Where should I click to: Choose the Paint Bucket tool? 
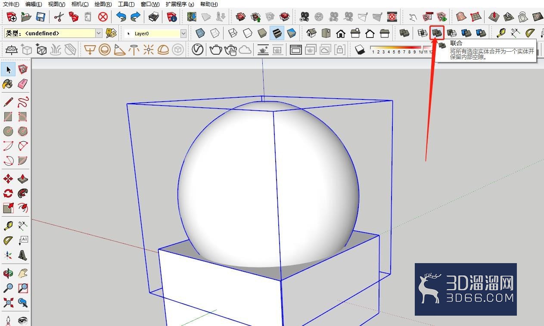tap(8, 84)
